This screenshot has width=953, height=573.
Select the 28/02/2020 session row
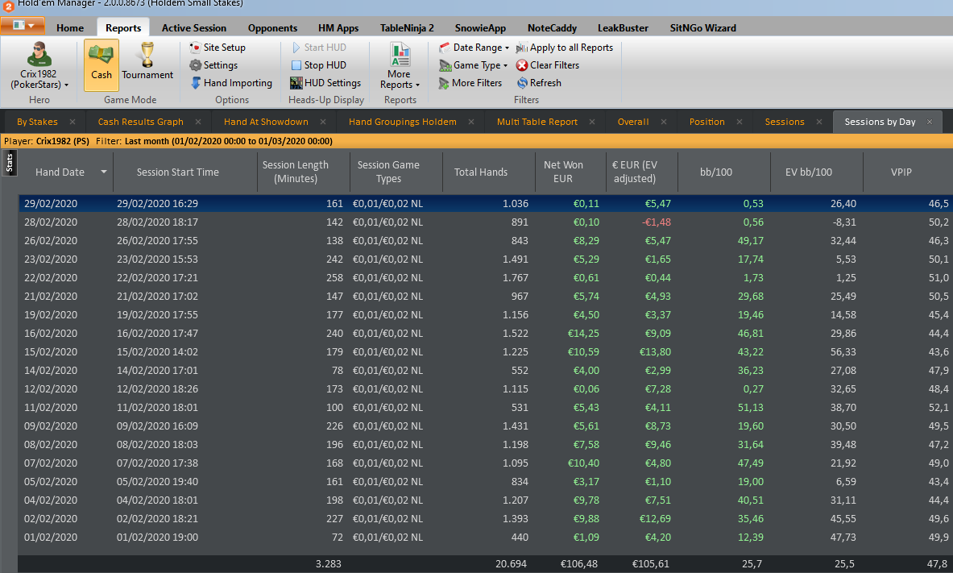pyautogui.click(x=486, y=222)
